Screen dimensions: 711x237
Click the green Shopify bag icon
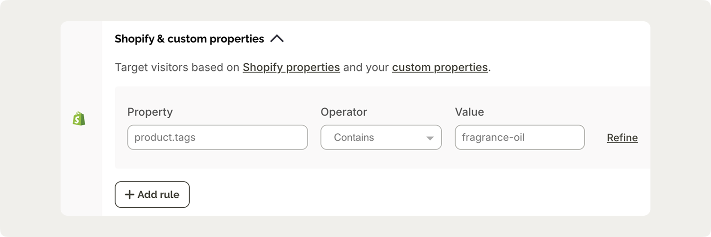[x=79, y=118]
